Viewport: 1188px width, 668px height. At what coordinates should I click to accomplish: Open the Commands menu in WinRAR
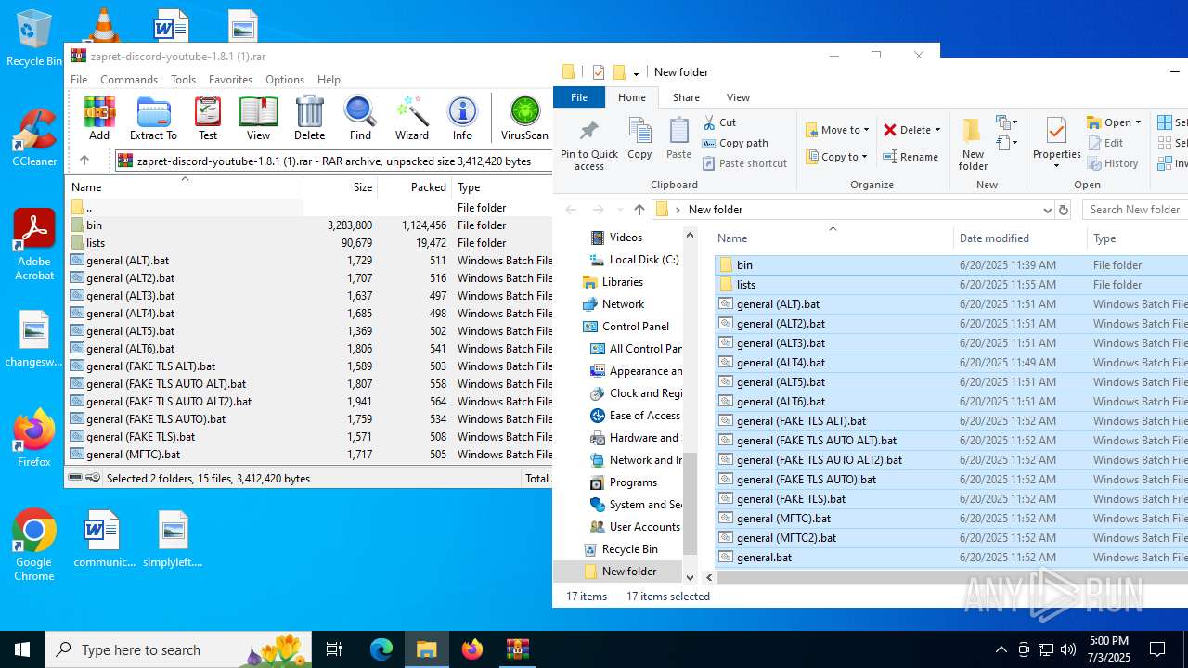coord(129,80)
